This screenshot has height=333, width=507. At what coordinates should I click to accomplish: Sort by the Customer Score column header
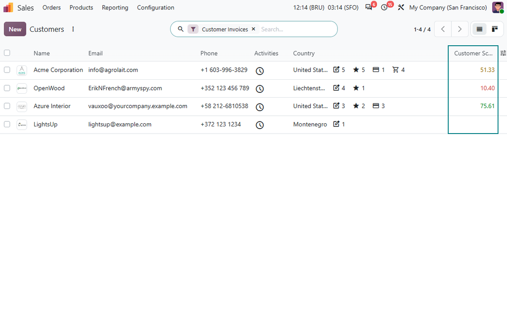tap(473, 53)
